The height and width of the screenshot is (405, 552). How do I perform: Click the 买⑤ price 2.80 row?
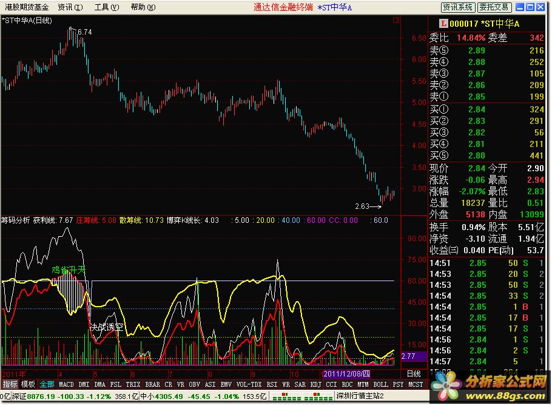click(486, 155)
